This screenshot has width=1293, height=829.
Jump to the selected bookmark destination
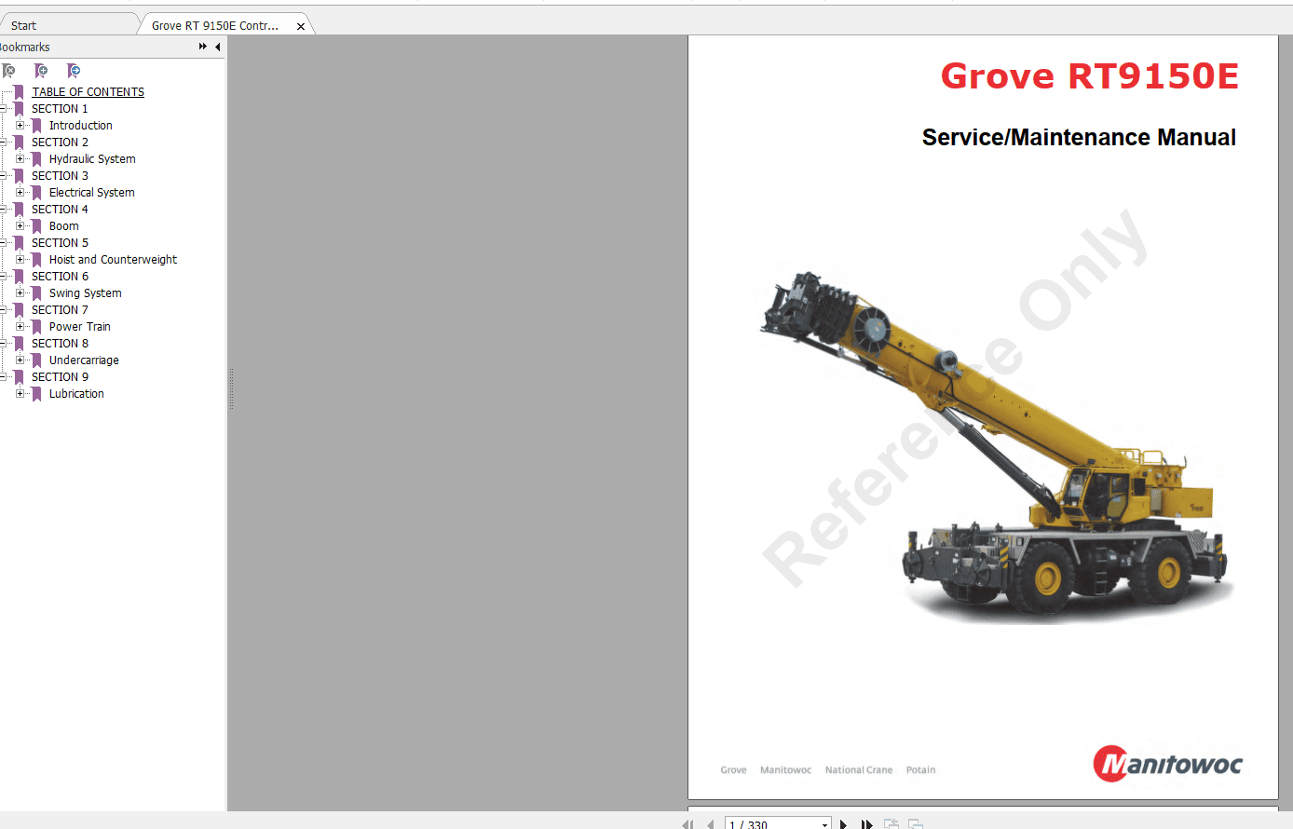point(74,71)
